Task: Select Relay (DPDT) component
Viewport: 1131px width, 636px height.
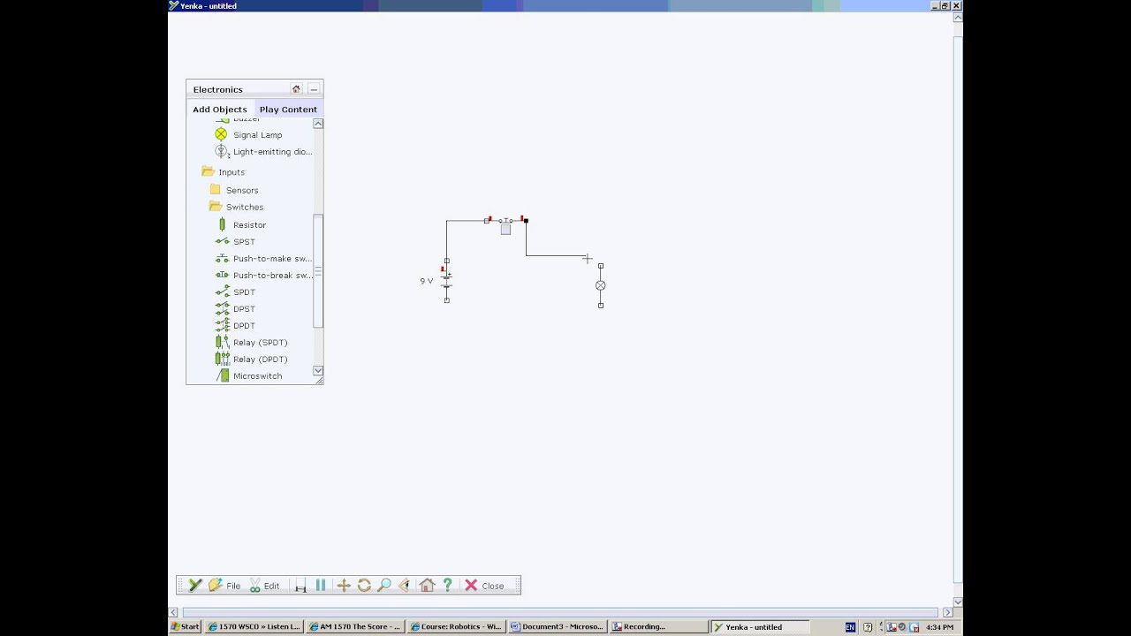Action: pyautogui.click(x=252, y=360)
